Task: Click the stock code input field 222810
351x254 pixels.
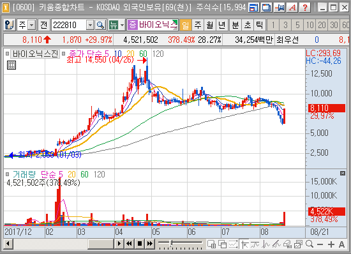Action: point(69,25)
